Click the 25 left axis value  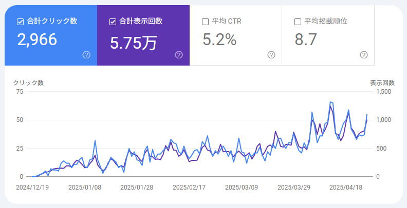20,149
